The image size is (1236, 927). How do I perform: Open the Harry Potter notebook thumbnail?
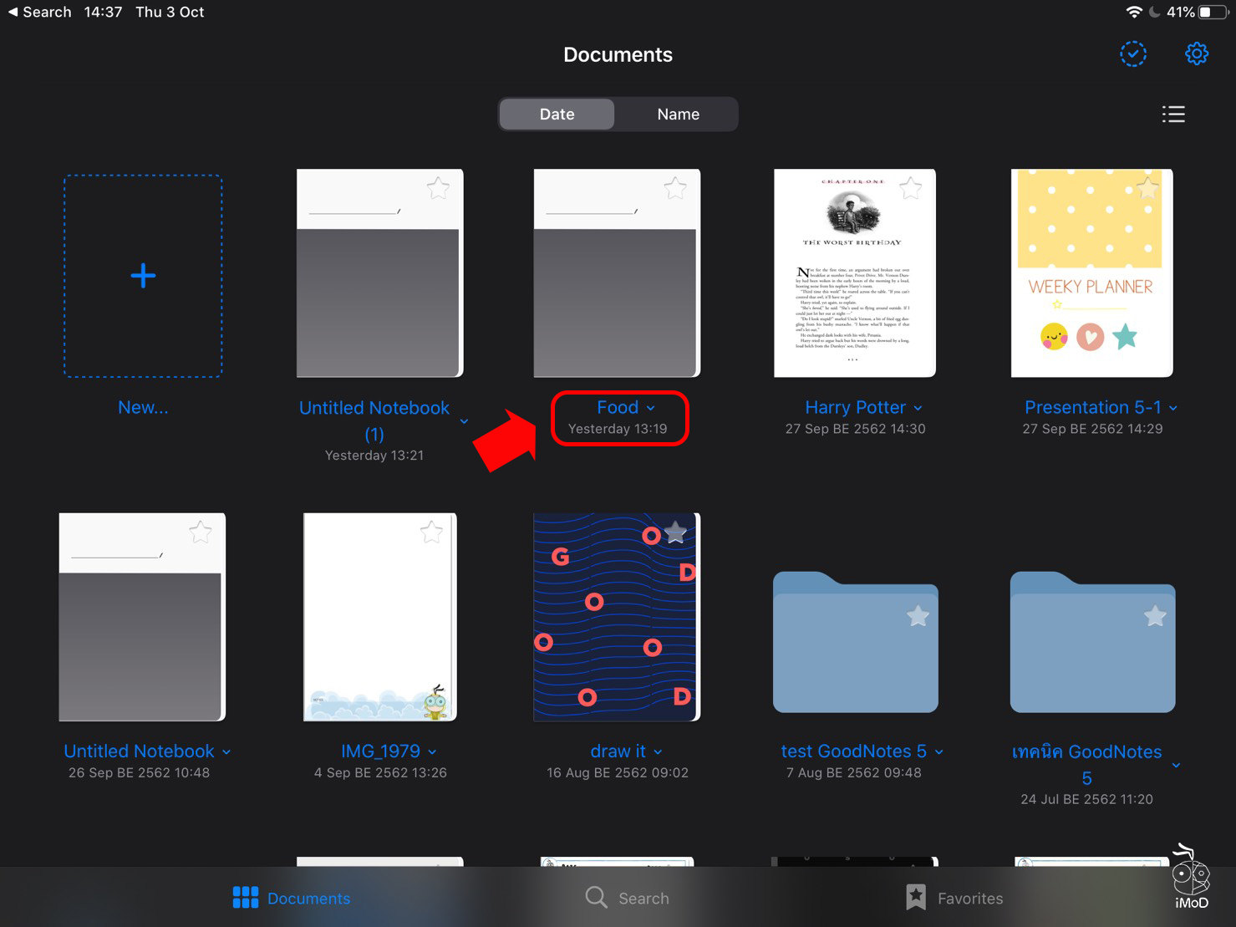pos(854,272)
